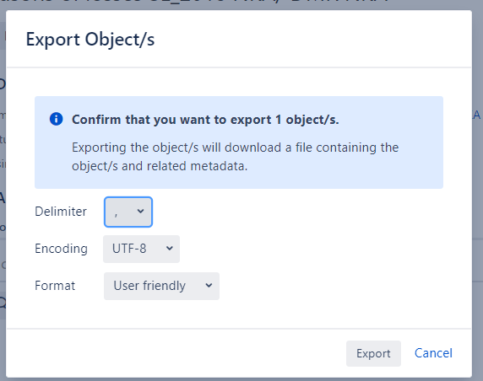This screenshot has width=483, height=381.
Task: Select the comma value in Delimiter
Action: (x=116, y=213)
